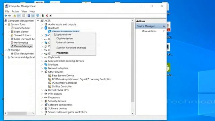Collapse the Other devices category

(x=42, y=72)
